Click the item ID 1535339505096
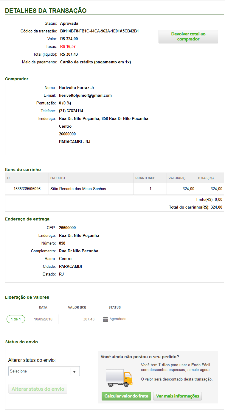Screen dimensions: 225x410 (27, 189)
